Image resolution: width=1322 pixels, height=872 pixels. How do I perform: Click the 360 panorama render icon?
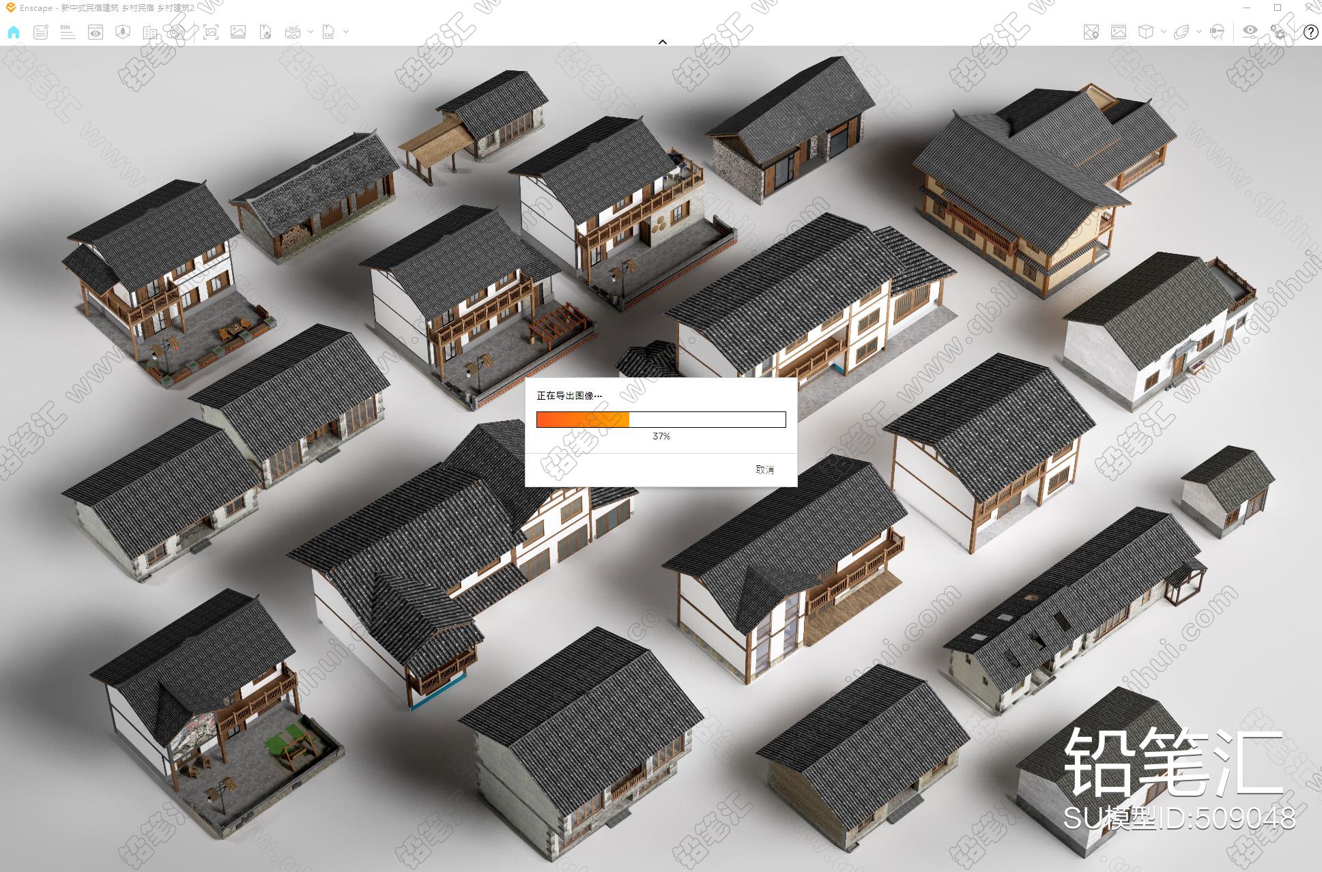click(293, 32)
